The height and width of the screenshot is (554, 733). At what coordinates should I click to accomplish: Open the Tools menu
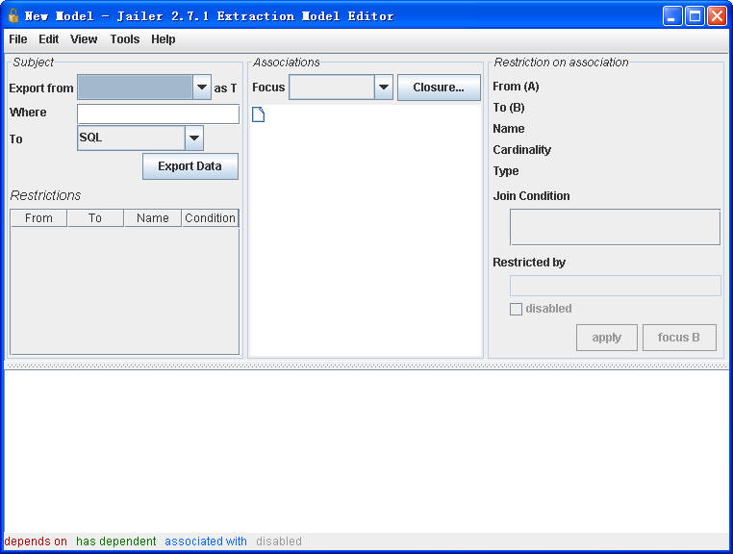coord(125,39)
